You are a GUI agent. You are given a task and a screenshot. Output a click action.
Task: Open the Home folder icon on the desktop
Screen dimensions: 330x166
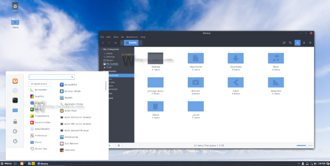click(15, 23)
